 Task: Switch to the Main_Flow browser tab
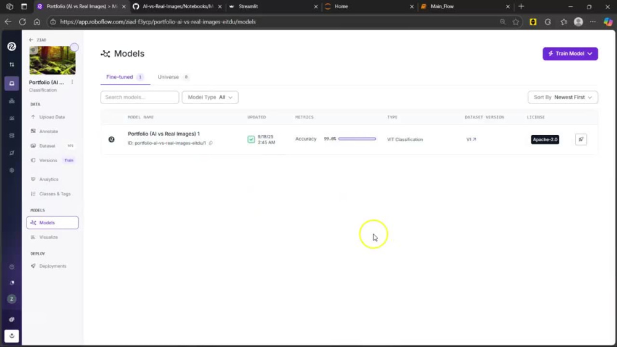pyautogui.click(x=465, y=6)
